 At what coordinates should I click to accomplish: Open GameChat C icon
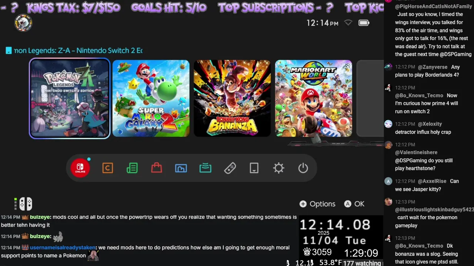coord(107,168)
